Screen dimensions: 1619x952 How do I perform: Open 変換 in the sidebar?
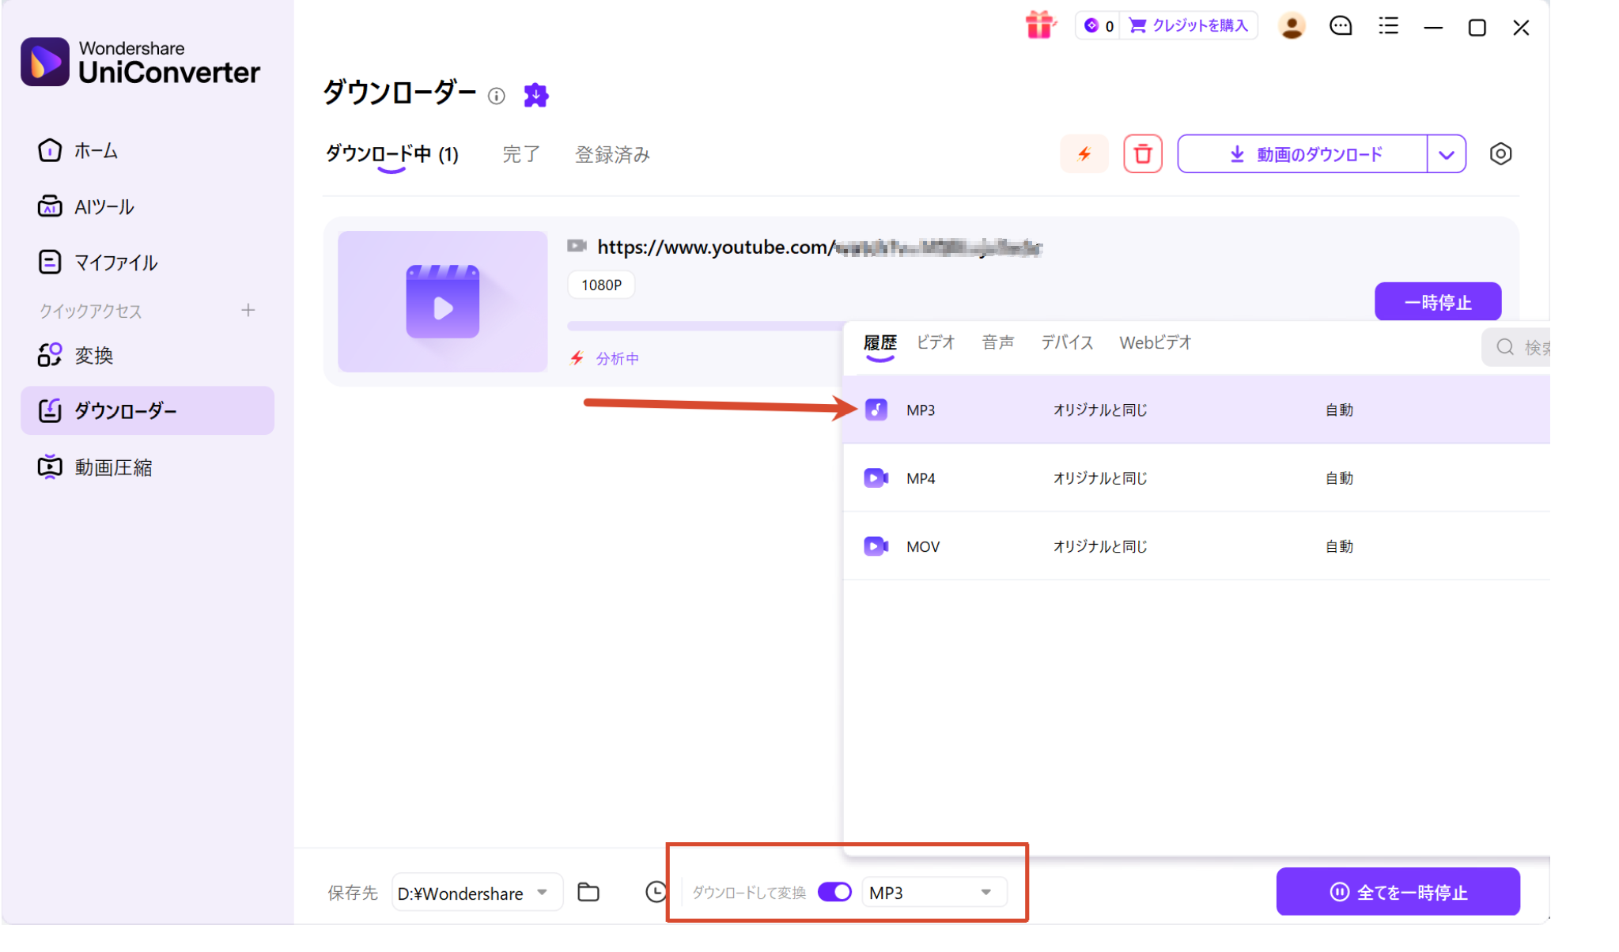coord(147,355)
